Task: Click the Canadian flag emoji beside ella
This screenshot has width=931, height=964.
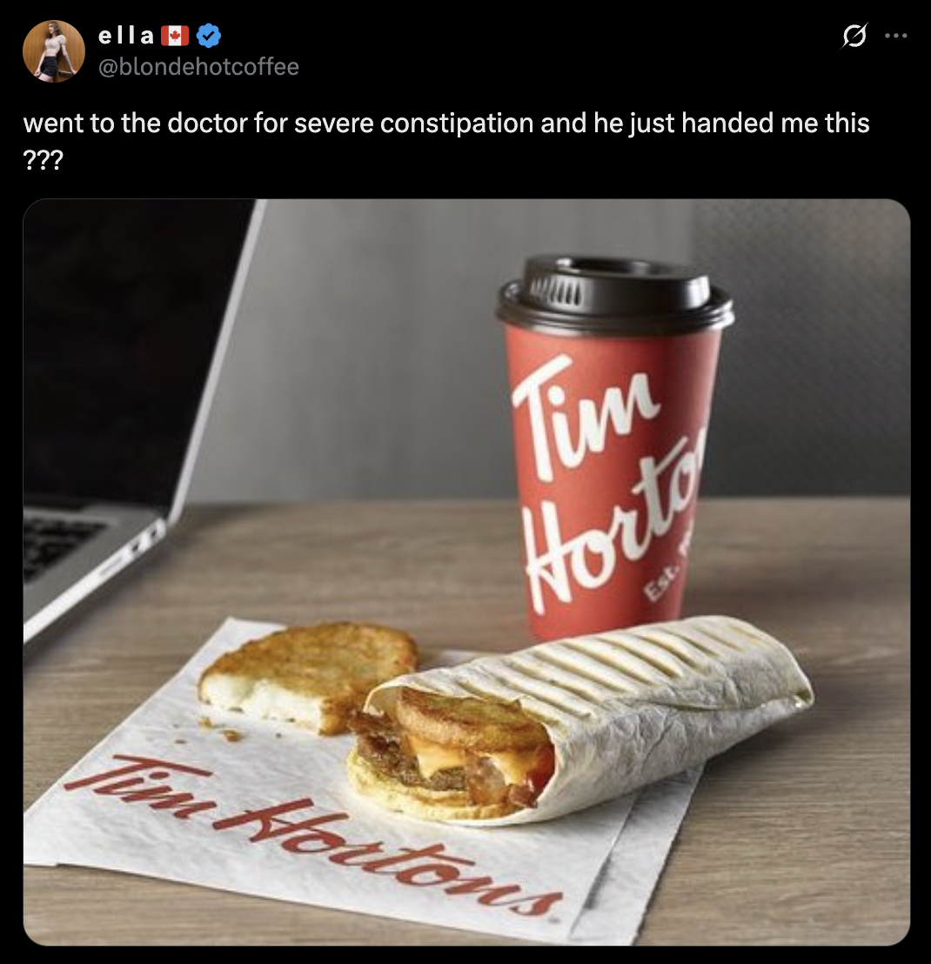Action: (x=175, y=36)
